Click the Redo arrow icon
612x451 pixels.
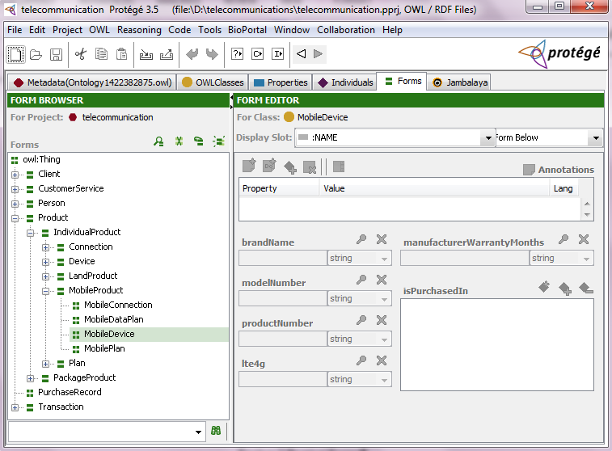coord(212,54)
